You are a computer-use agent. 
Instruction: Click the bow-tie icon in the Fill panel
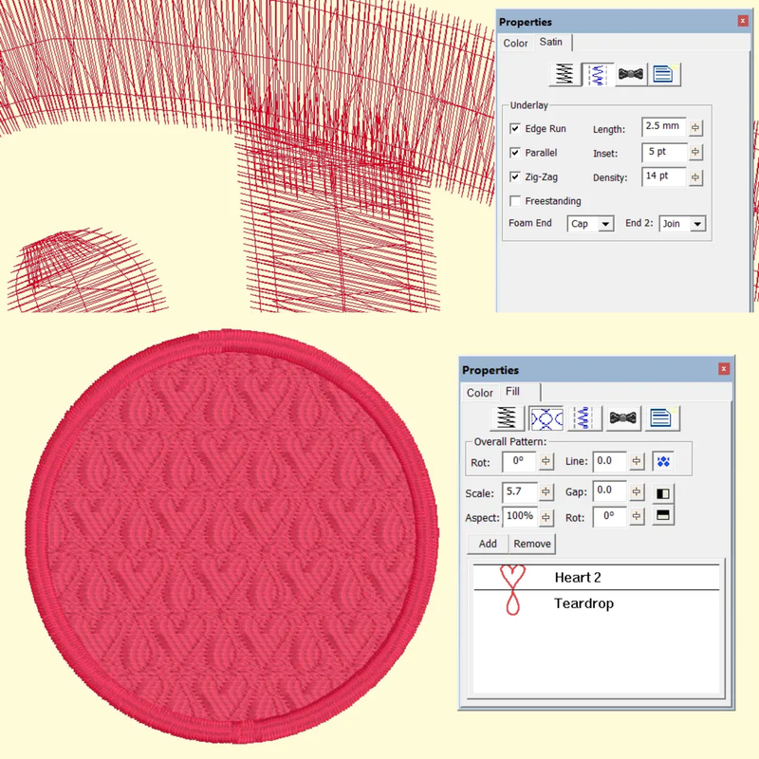pyautogui.click(x=623, y=418)
